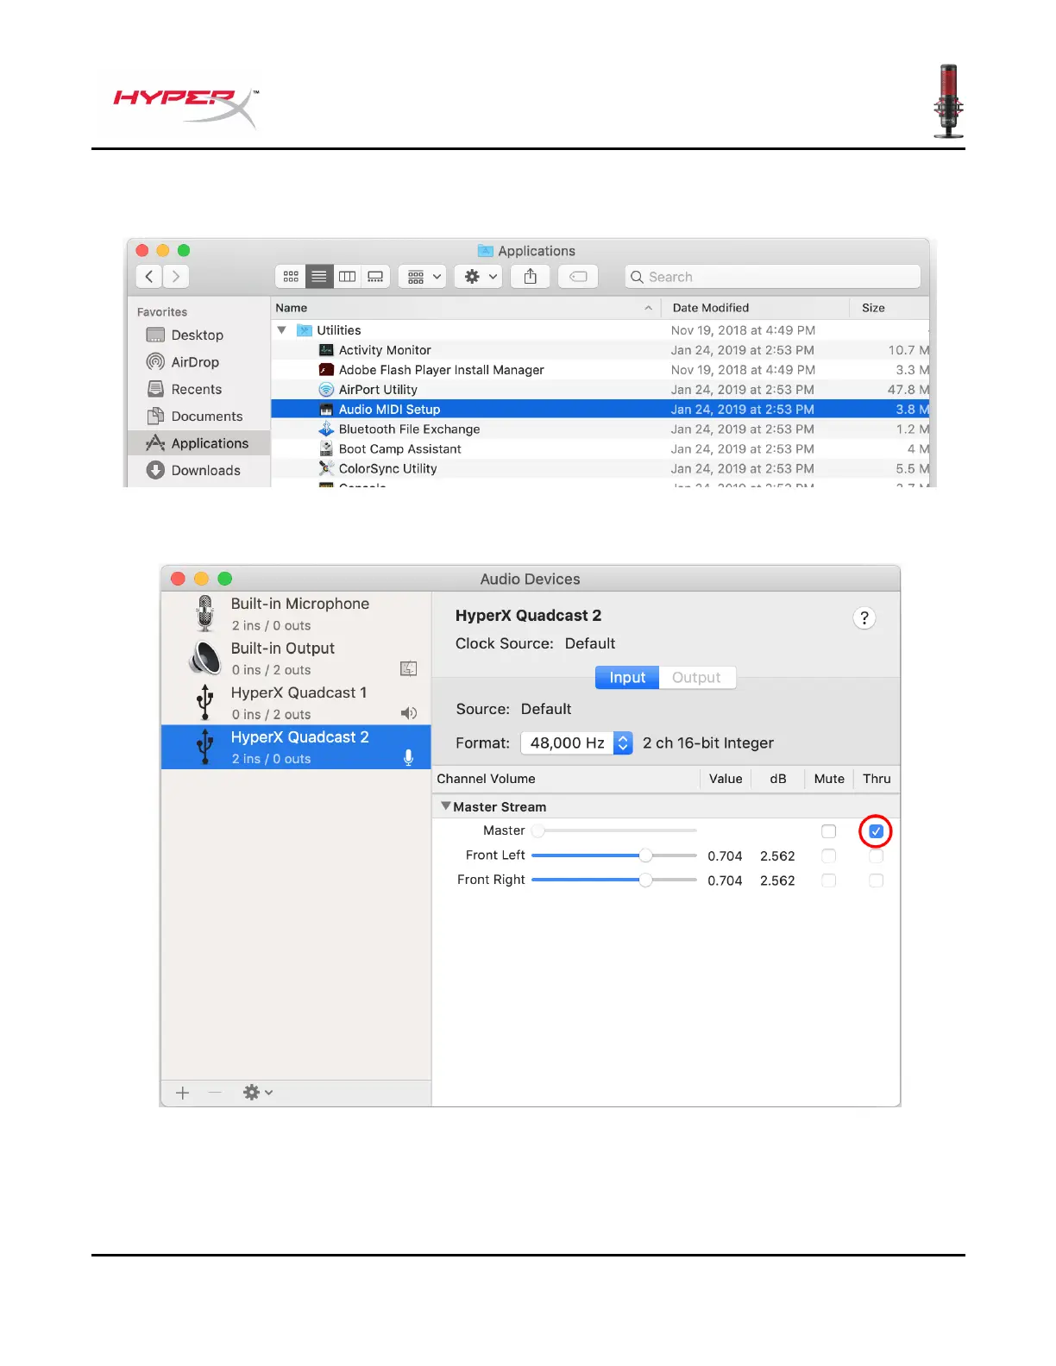Screen dimensions: 1056x1366
Task: Go back in Finder Applications window
Action: [x=149, y=277]
